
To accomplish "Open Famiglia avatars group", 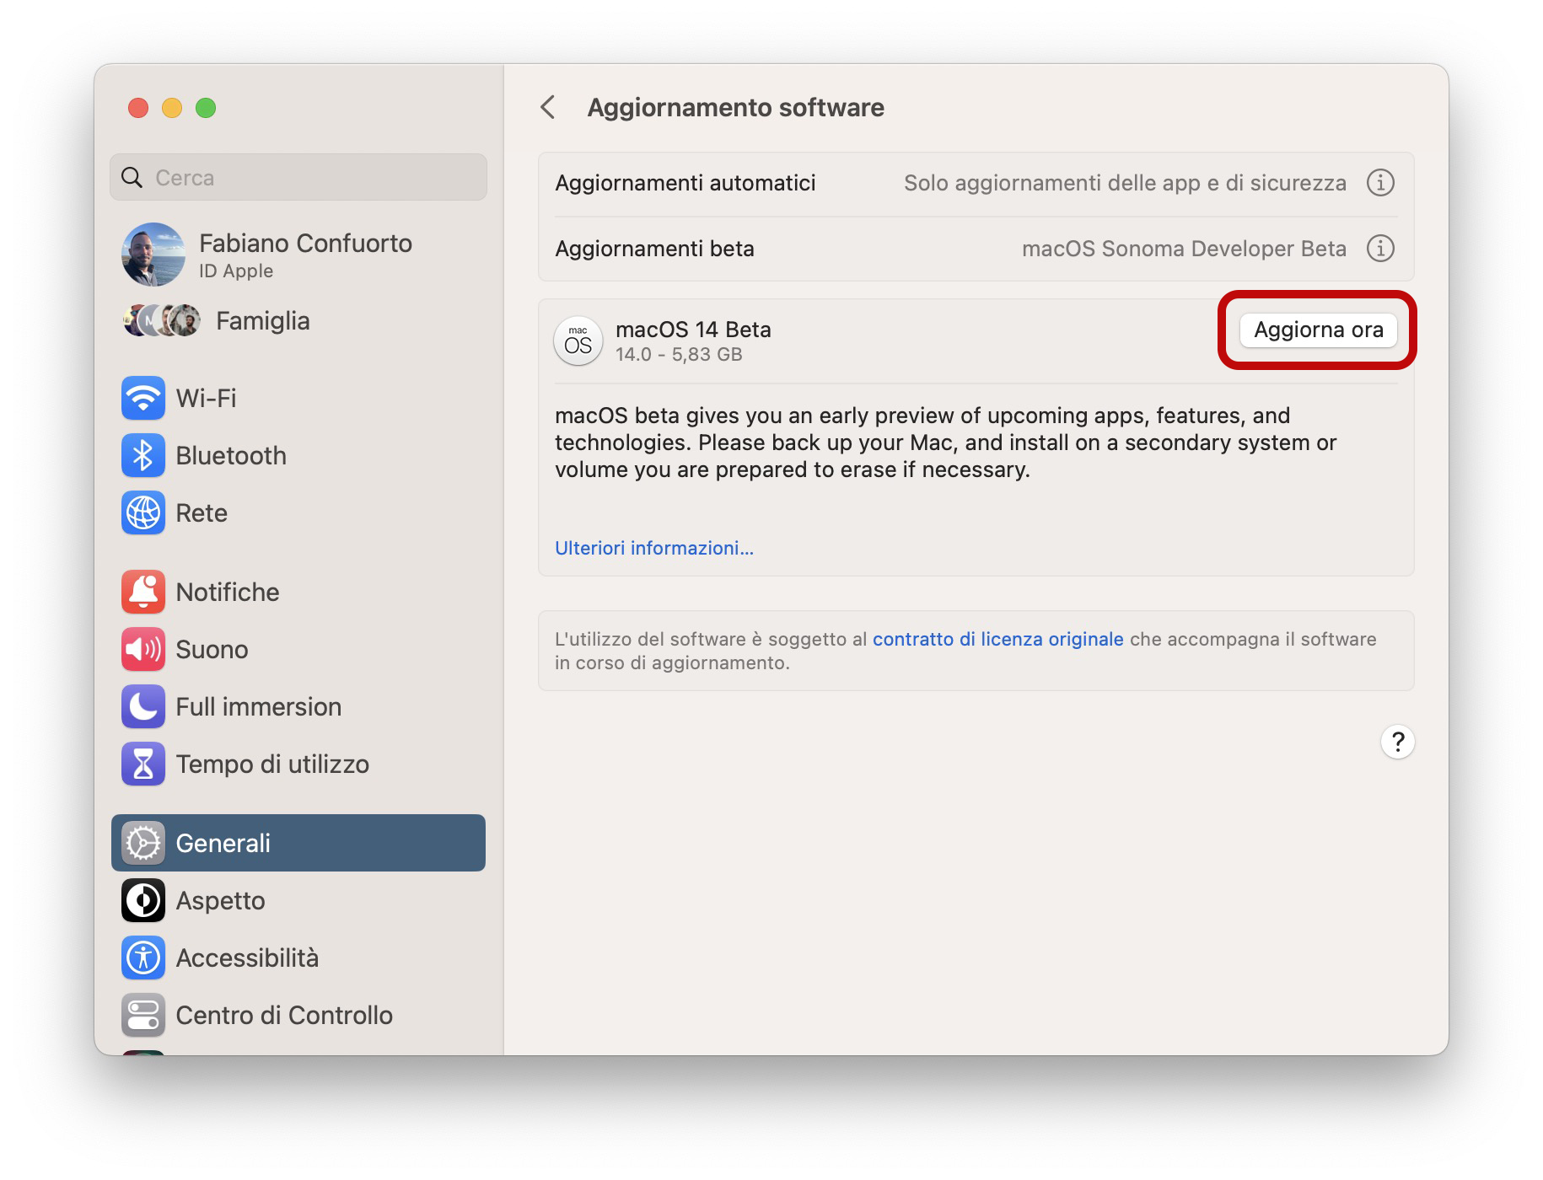I will click(x=162, y=320).
